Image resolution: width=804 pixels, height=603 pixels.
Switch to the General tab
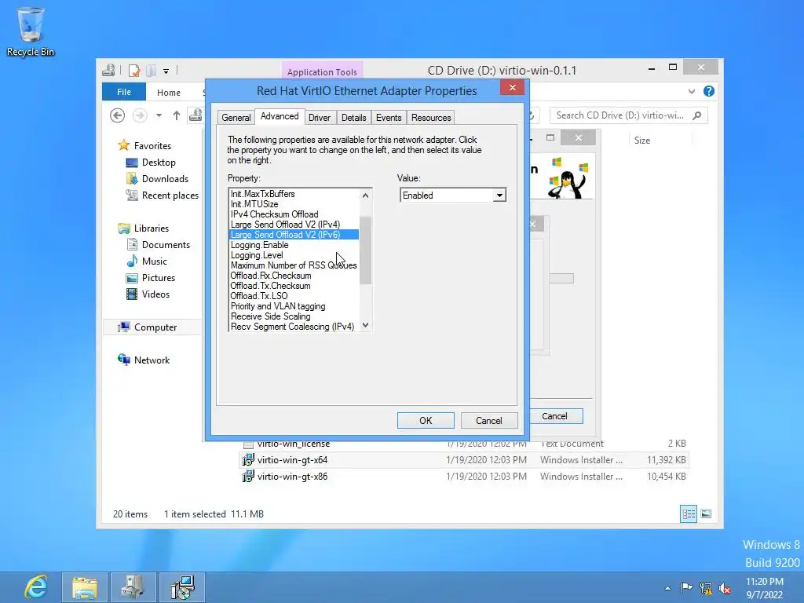click(236, 118)
